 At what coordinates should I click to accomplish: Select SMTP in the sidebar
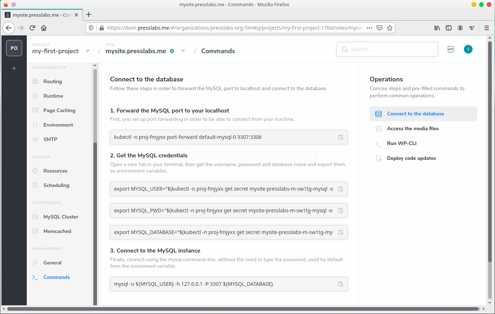coord(50,139)
